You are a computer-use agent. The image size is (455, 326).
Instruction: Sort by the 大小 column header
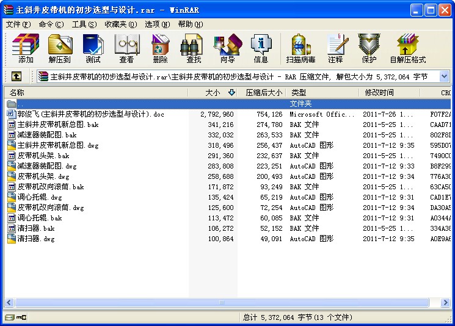(x=213, y=93)
